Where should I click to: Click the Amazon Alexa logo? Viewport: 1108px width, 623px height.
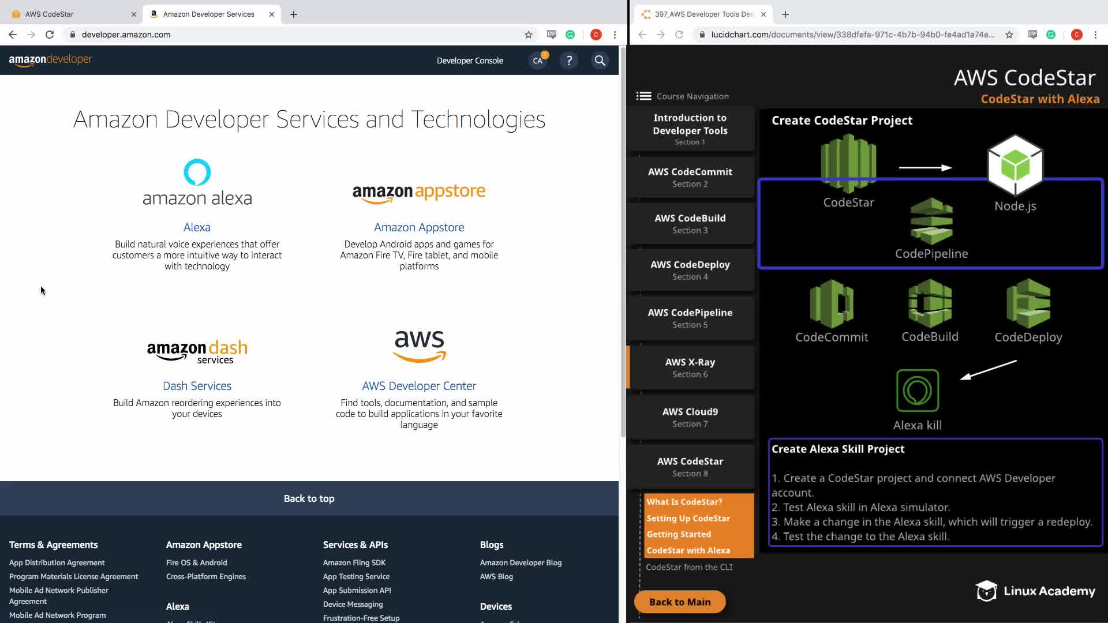click(x=197, y=182)
